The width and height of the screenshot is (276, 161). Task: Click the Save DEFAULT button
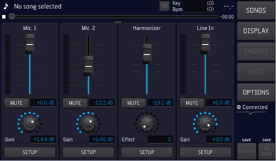(246, 151)
